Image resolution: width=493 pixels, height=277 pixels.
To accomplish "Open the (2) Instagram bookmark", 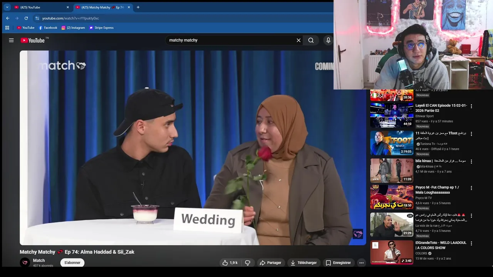I will click(73, 28).
